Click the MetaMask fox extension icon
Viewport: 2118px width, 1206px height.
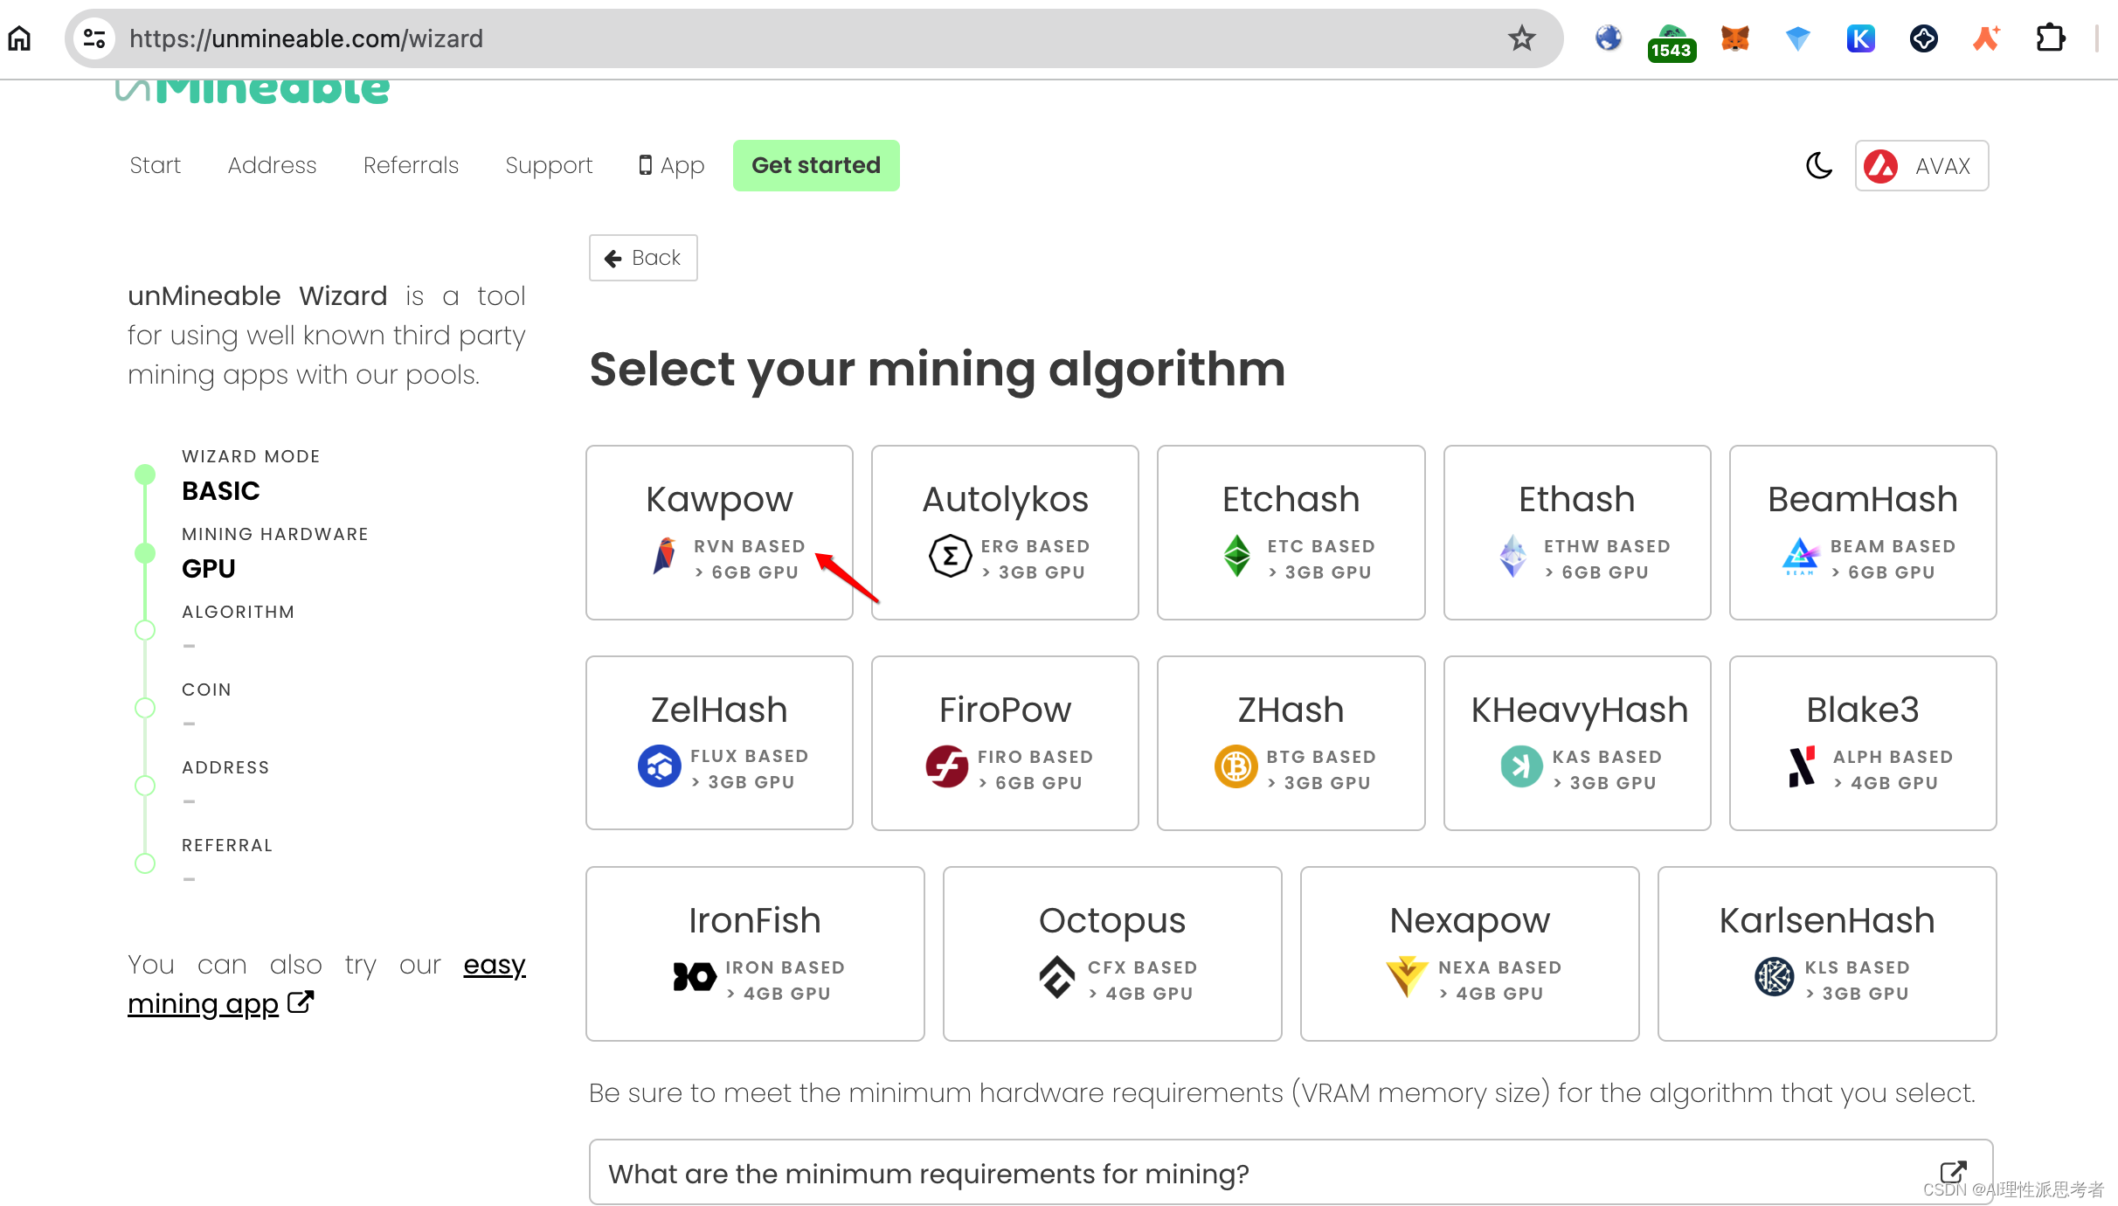pos(1734,38)
